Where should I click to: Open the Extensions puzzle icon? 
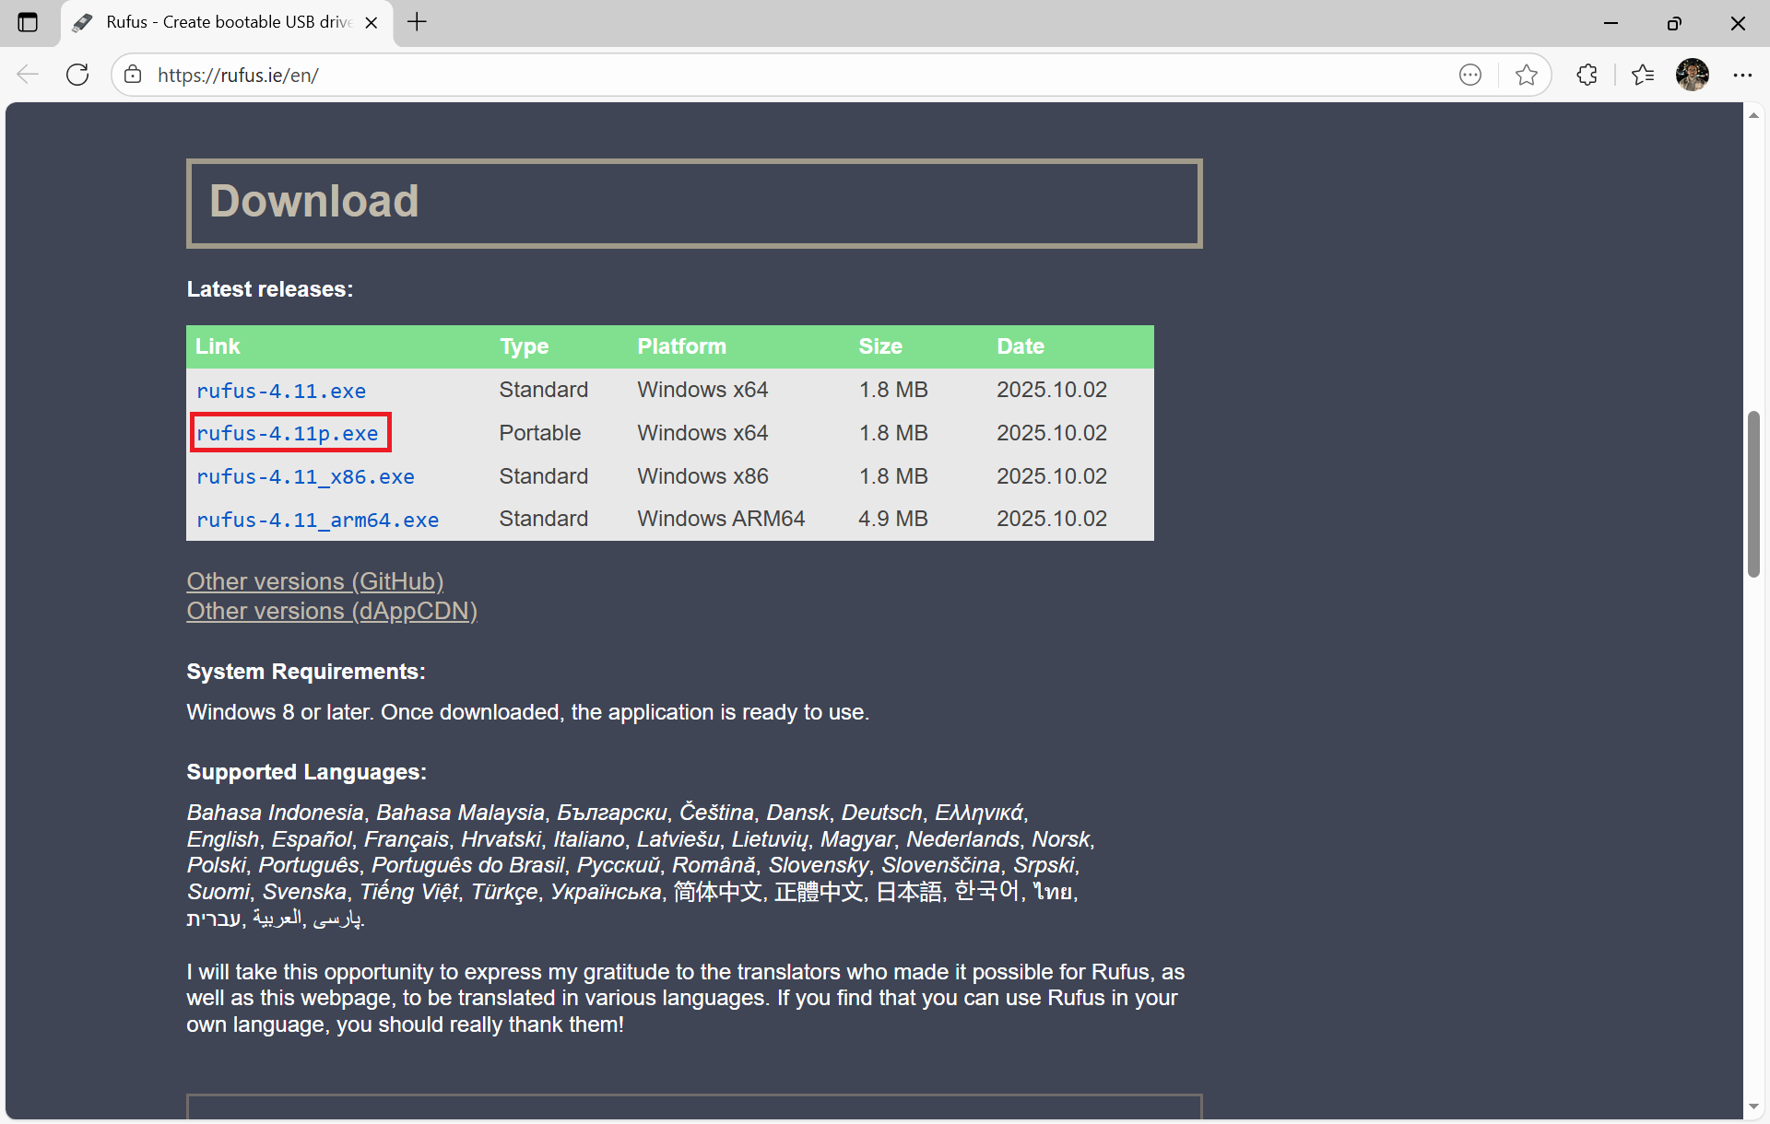1587,75
